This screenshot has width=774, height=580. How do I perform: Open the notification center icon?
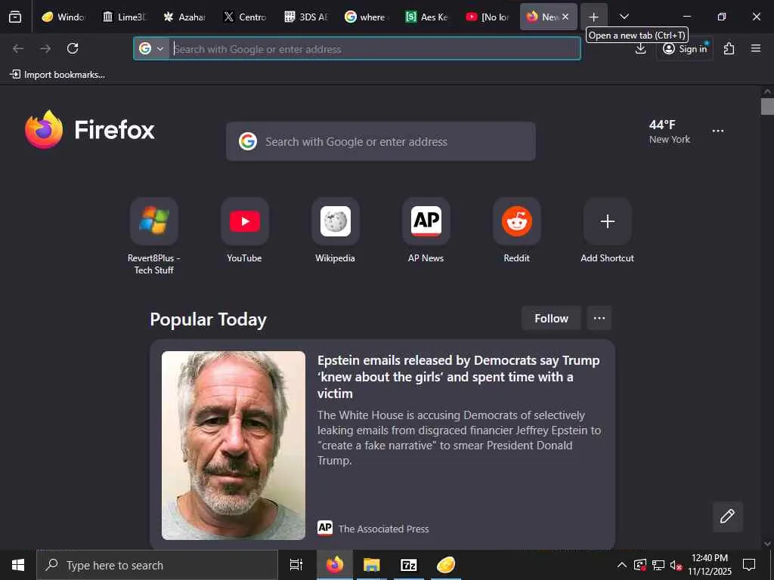point(749,565)
